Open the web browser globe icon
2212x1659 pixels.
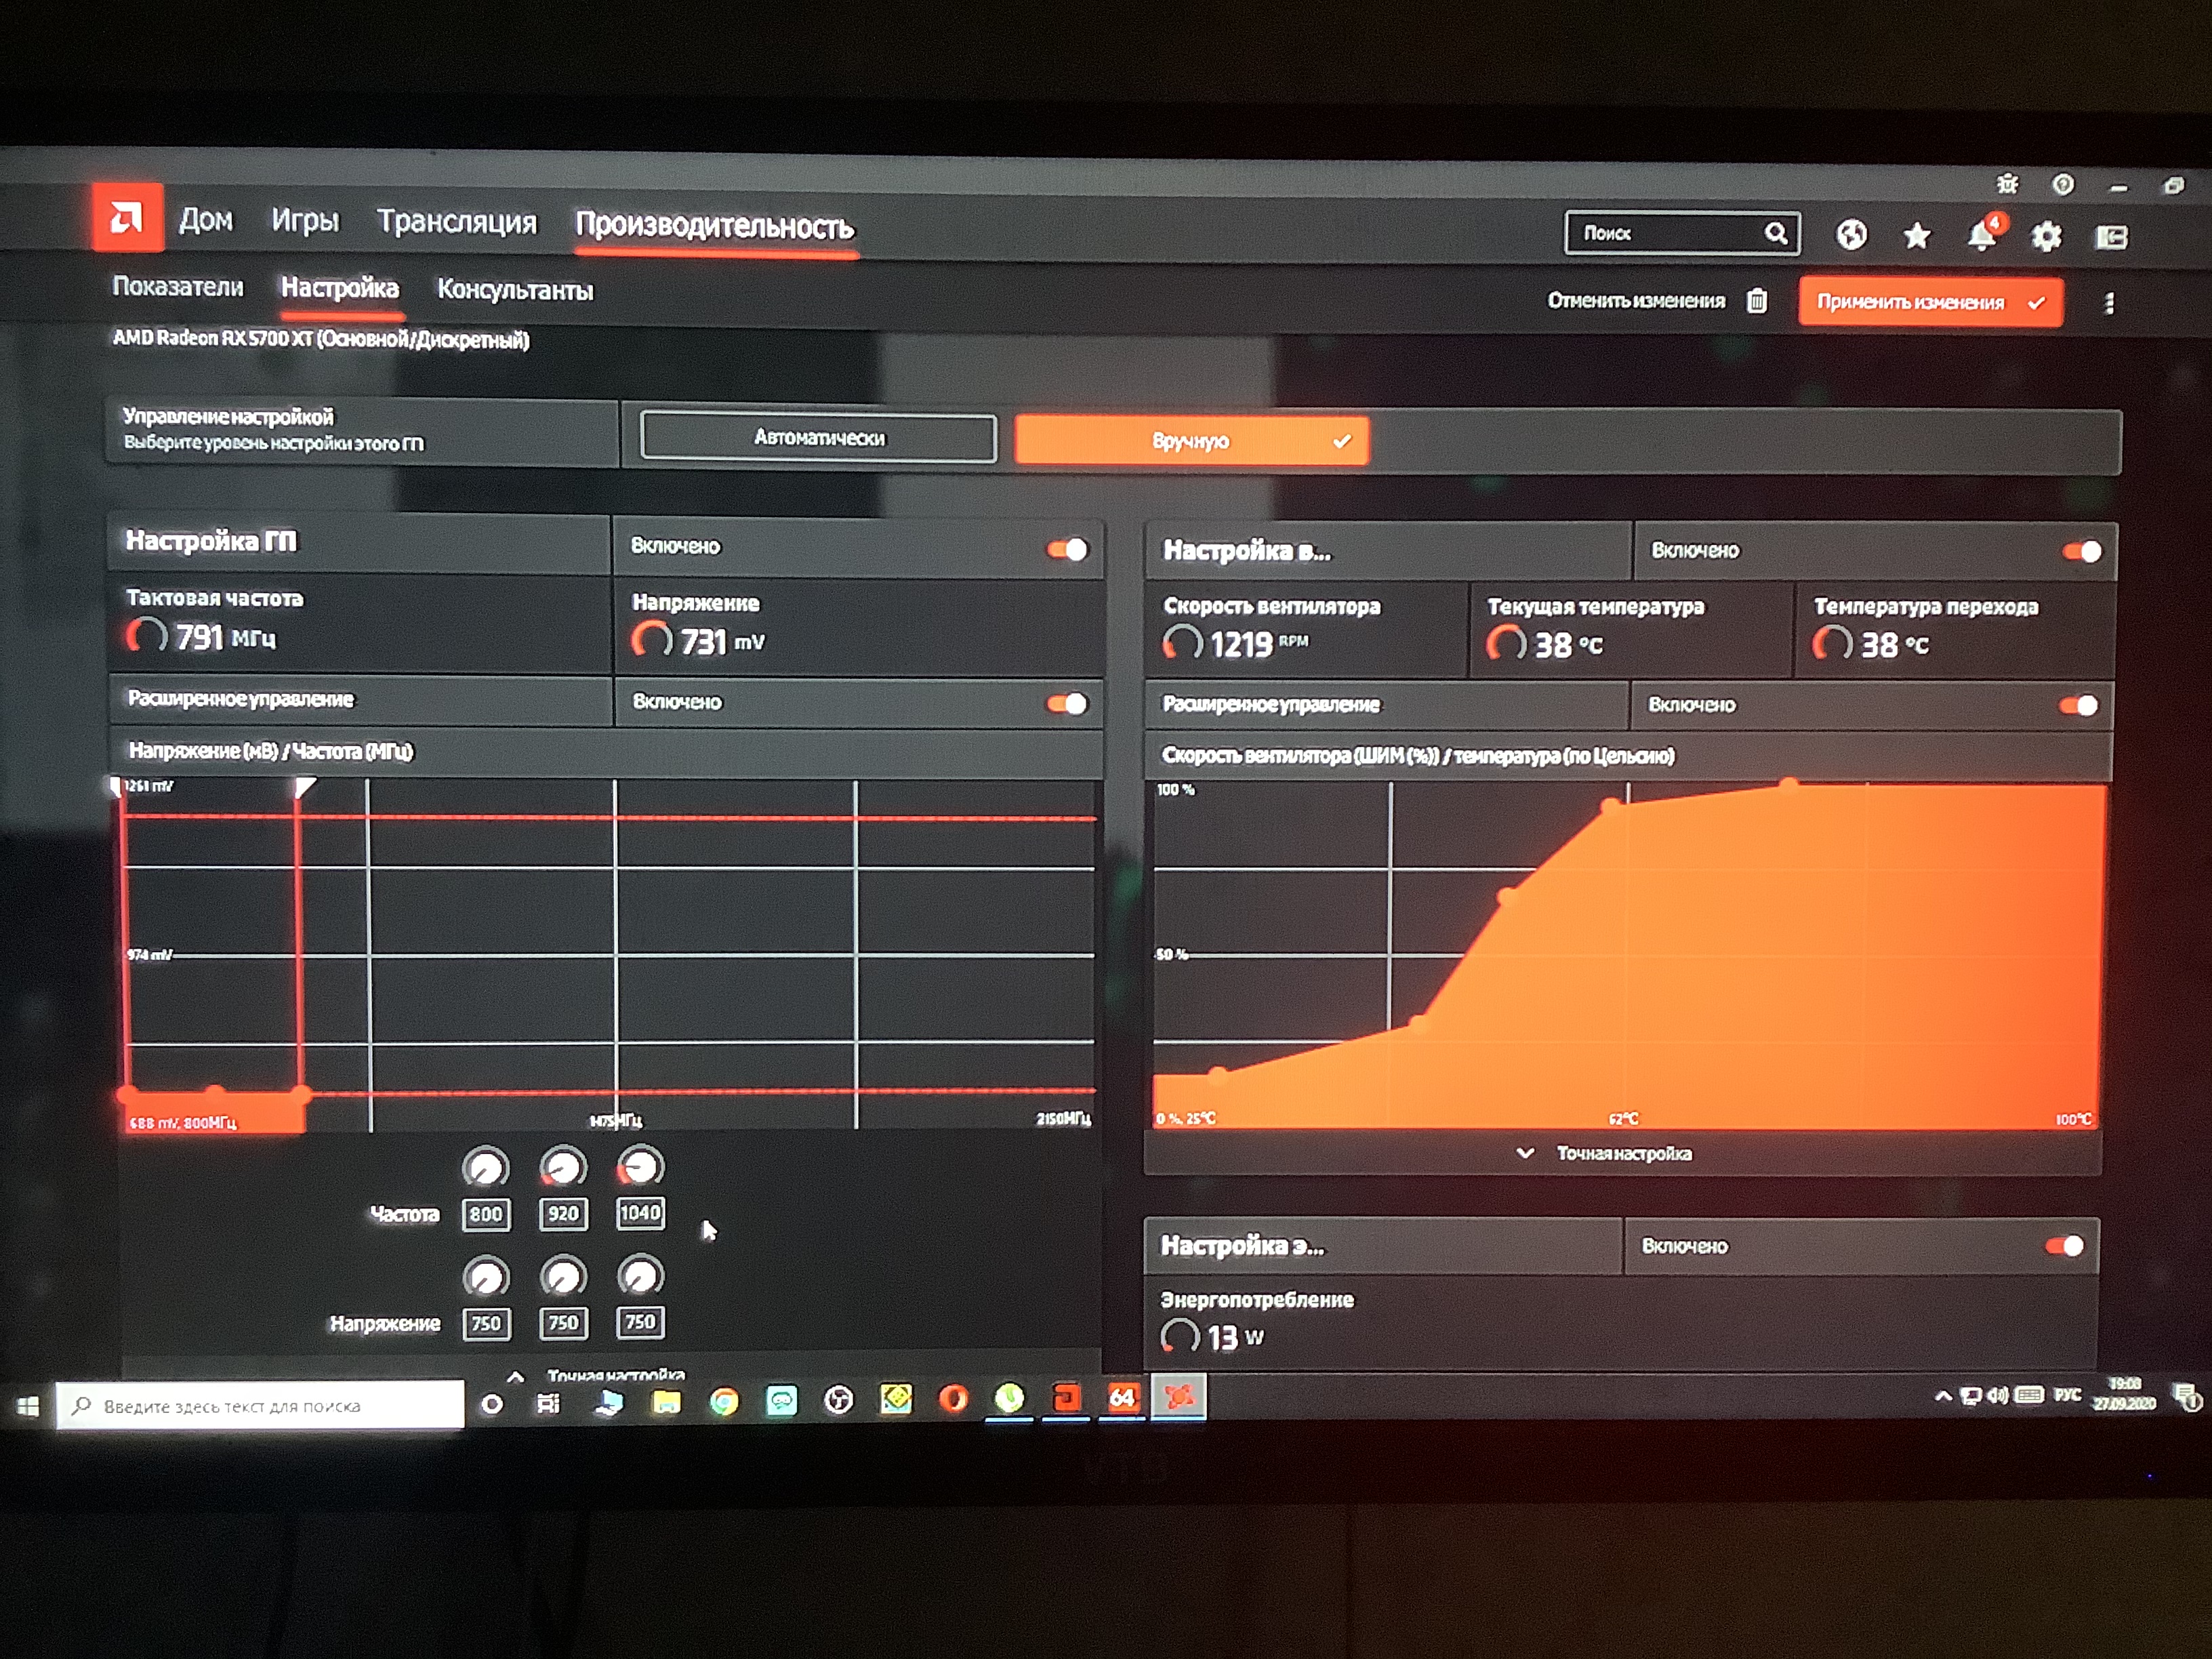click(x=1851, y=235)
